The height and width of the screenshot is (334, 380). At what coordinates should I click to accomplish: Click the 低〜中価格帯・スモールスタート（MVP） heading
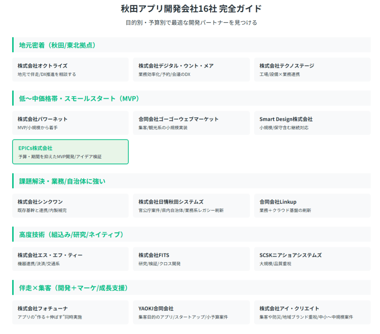point(79,98)
